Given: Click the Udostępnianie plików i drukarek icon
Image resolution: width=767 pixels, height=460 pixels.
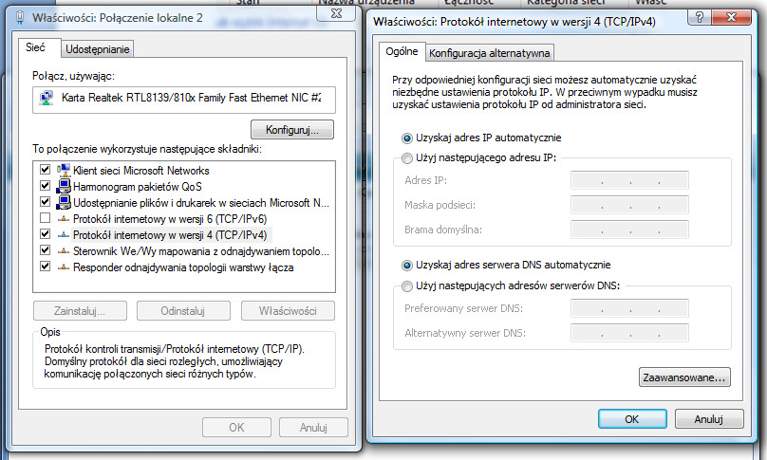Looking at the screenshot, I should pyautogui.click(x=64, y=202).
